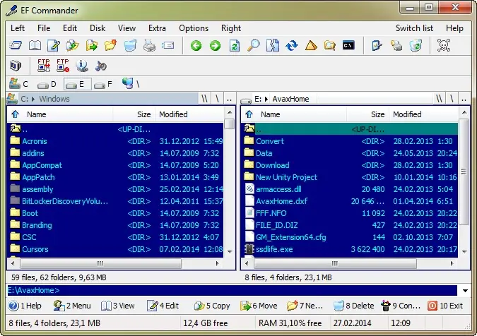Open network drive backslash button

coord(131,83)
